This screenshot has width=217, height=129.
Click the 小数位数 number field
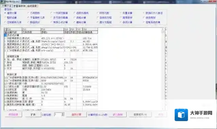point(58,114)
